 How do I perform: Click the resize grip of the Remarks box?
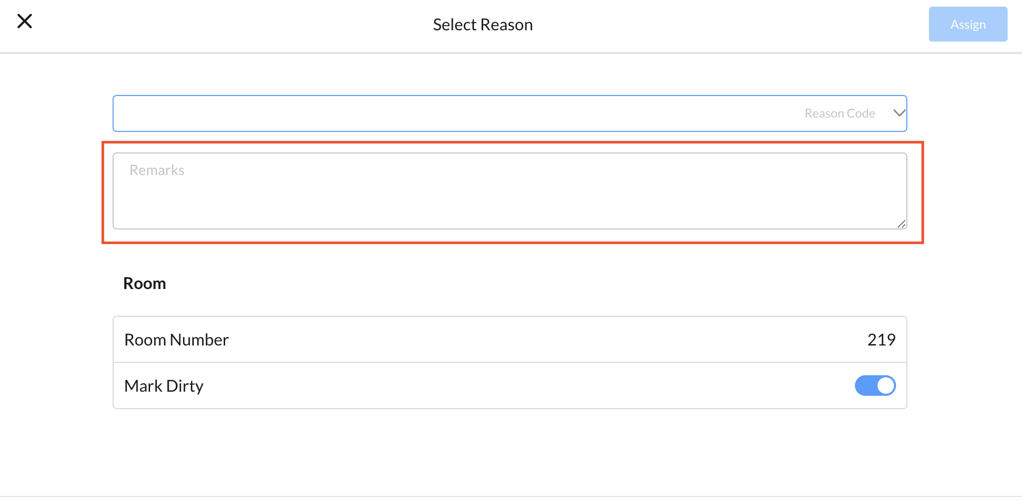(x=902, y=224)
